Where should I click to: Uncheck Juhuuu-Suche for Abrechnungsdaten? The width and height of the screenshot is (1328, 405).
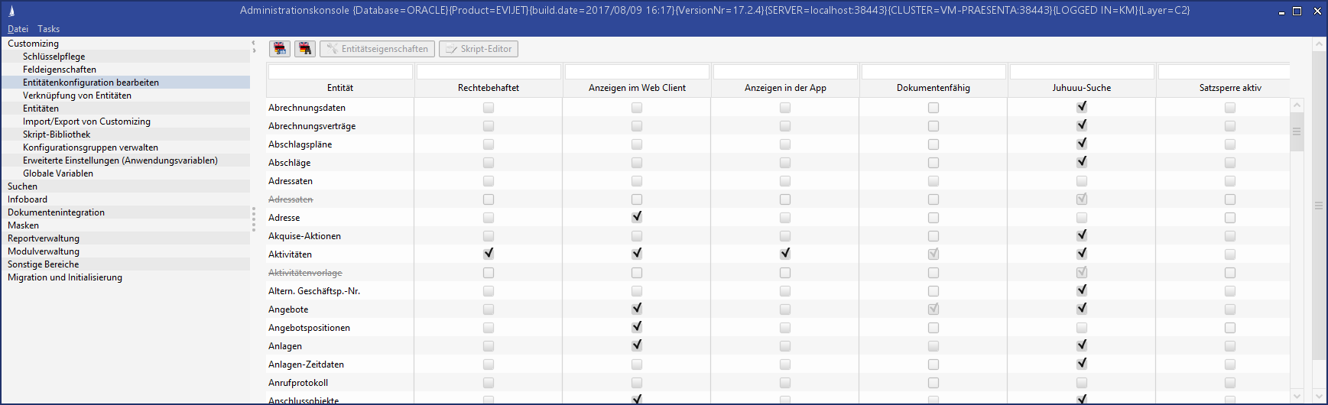click(x=1082, y=107)
